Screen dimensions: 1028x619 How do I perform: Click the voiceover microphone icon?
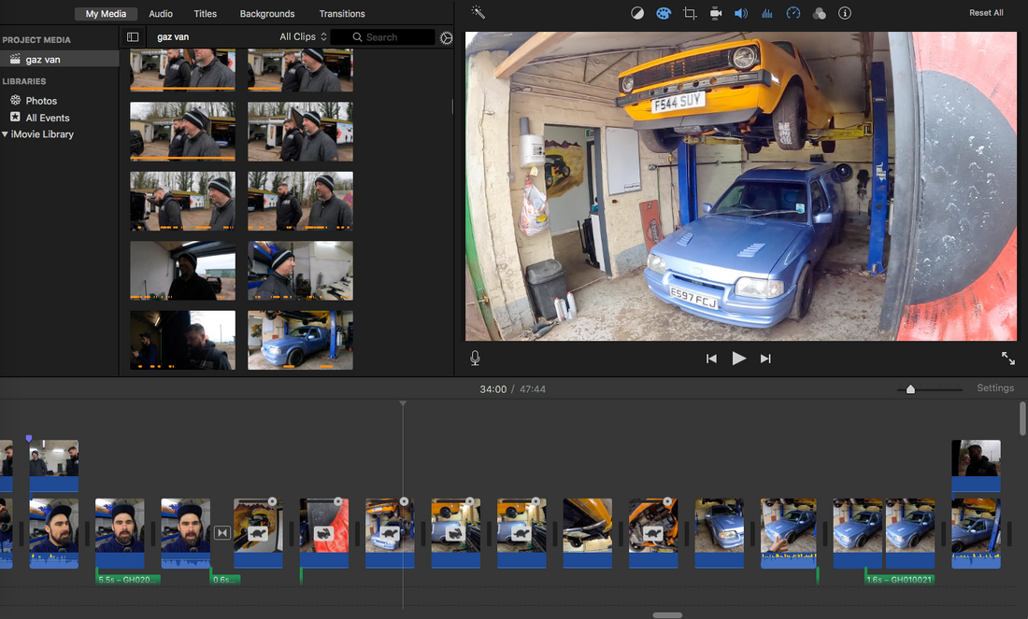click(x=475, y=358)
